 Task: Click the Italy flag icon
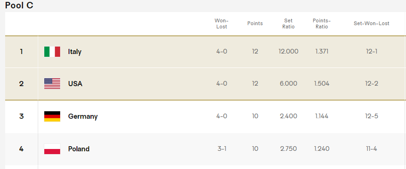[x=52, y=52]
